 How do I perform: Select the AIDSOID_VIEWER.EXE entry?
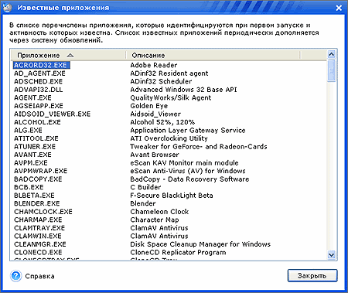coord(52,114)
